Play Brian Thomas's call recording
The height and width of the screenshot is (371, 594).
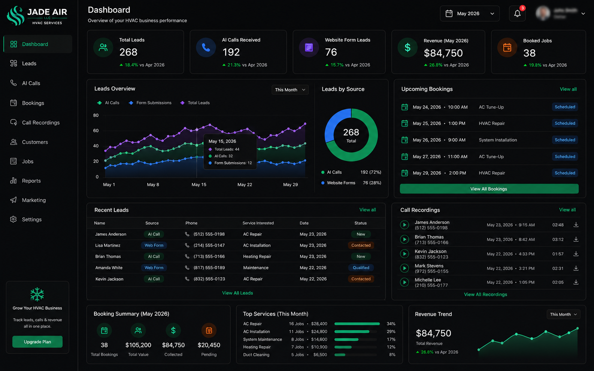tap(404, 239)
